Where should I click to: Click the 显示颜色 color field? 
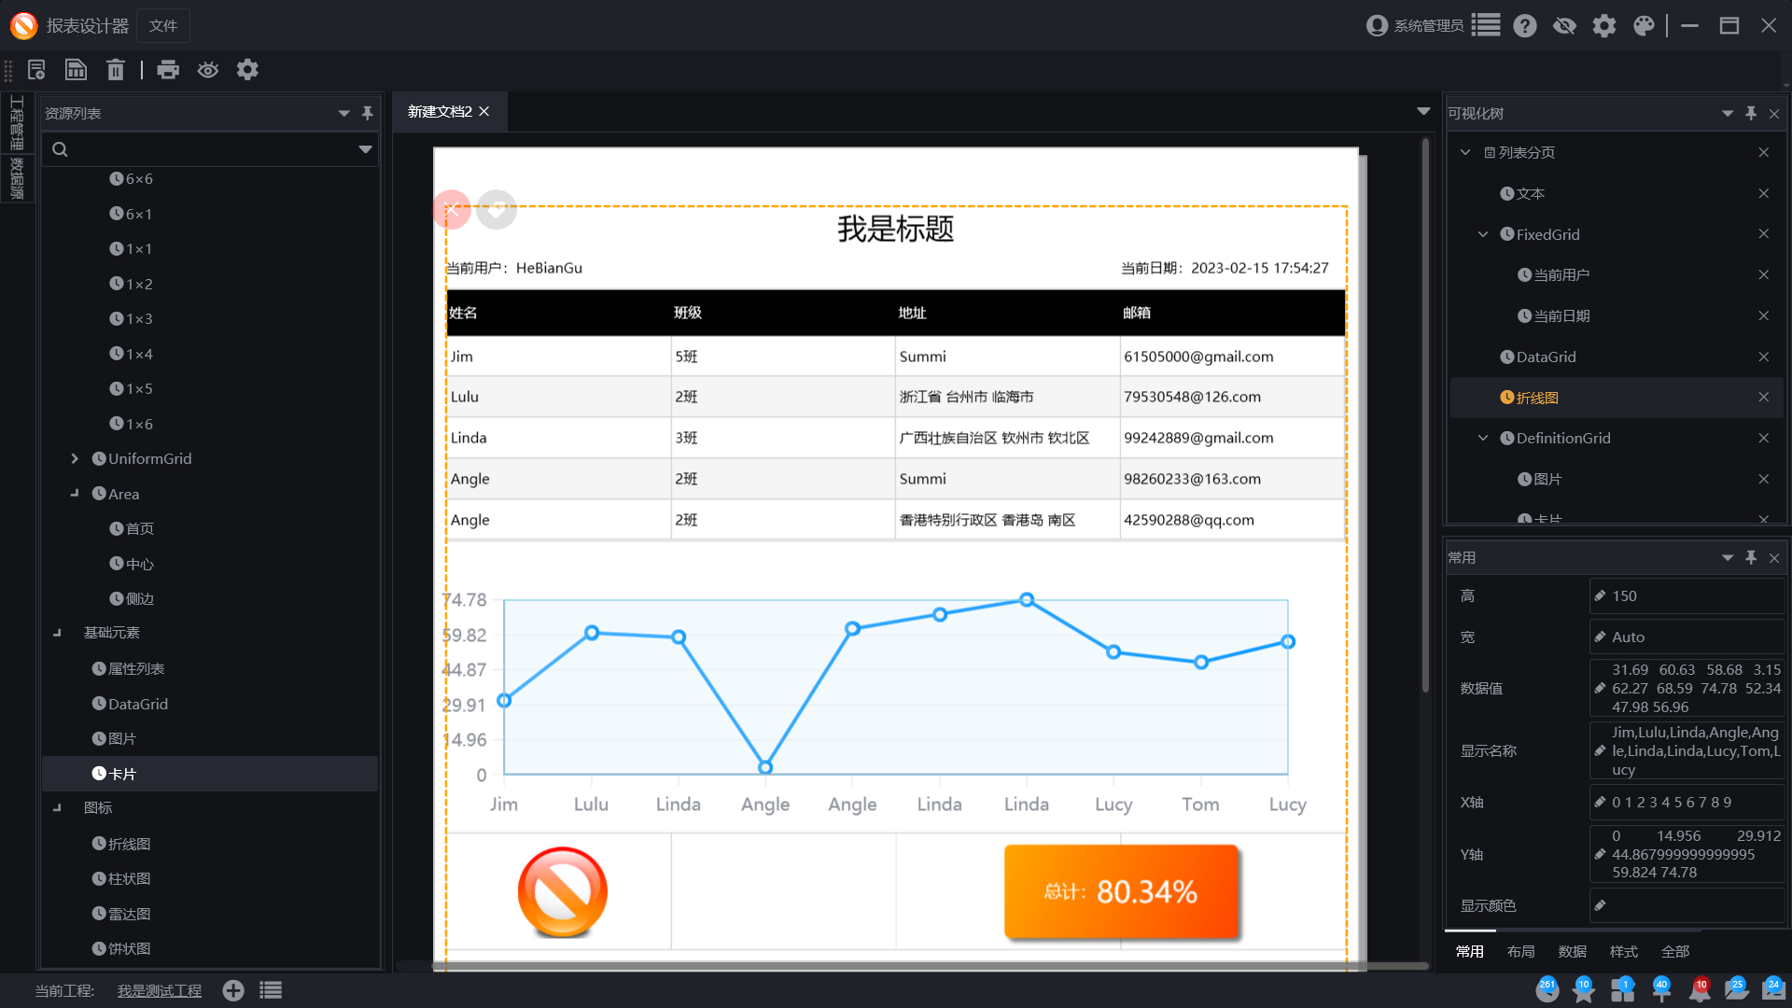[1687, 905]
